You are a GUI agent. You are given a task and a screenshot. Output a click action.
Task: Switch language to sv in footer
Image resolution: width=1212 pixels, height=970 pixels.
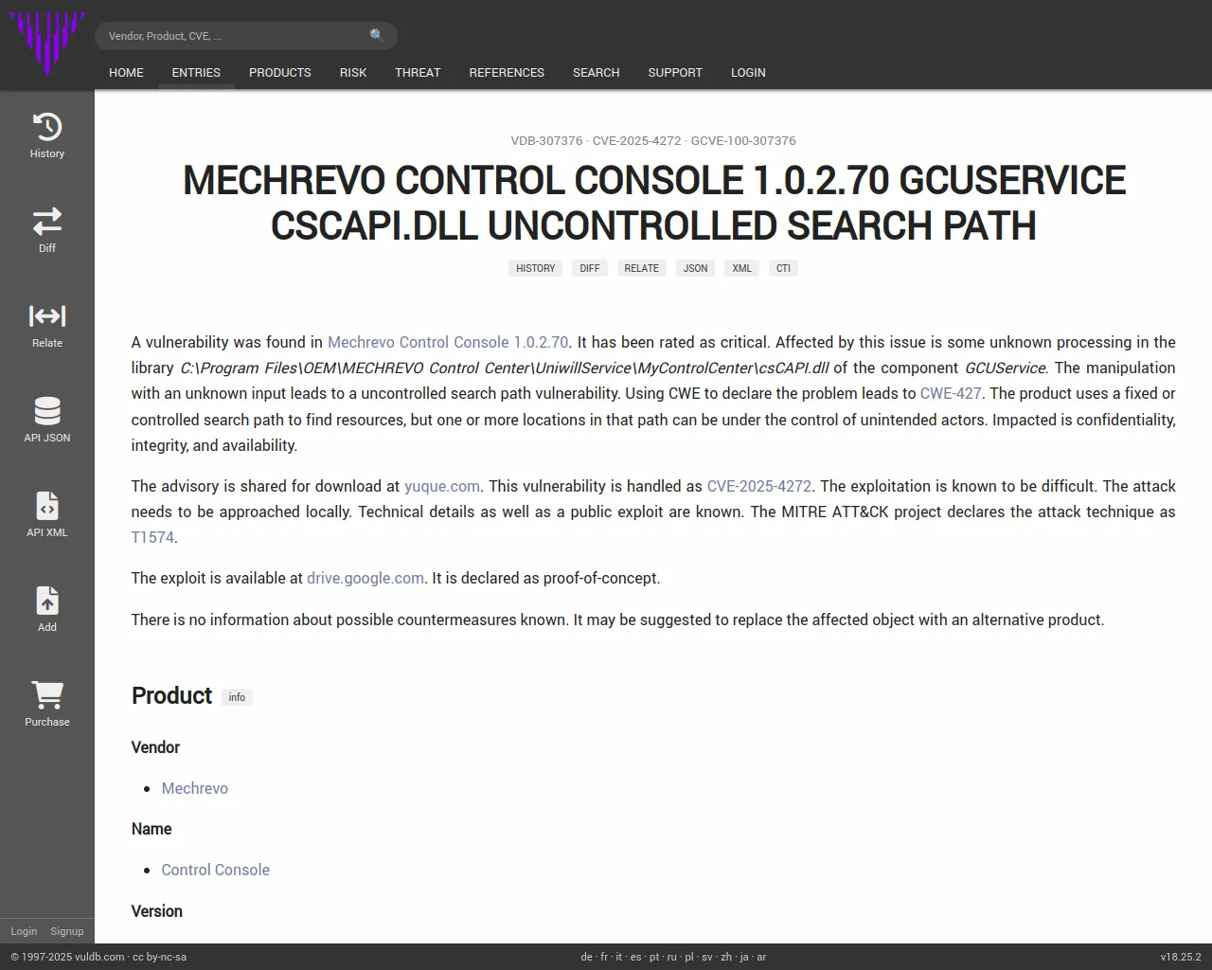pos(707,957)
